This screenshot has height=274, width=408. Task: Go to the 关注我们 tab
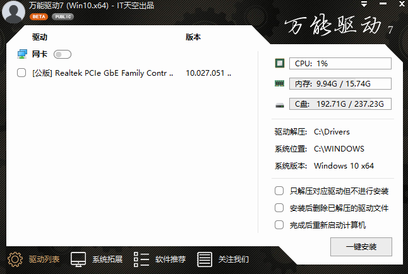tap(223, 259)
